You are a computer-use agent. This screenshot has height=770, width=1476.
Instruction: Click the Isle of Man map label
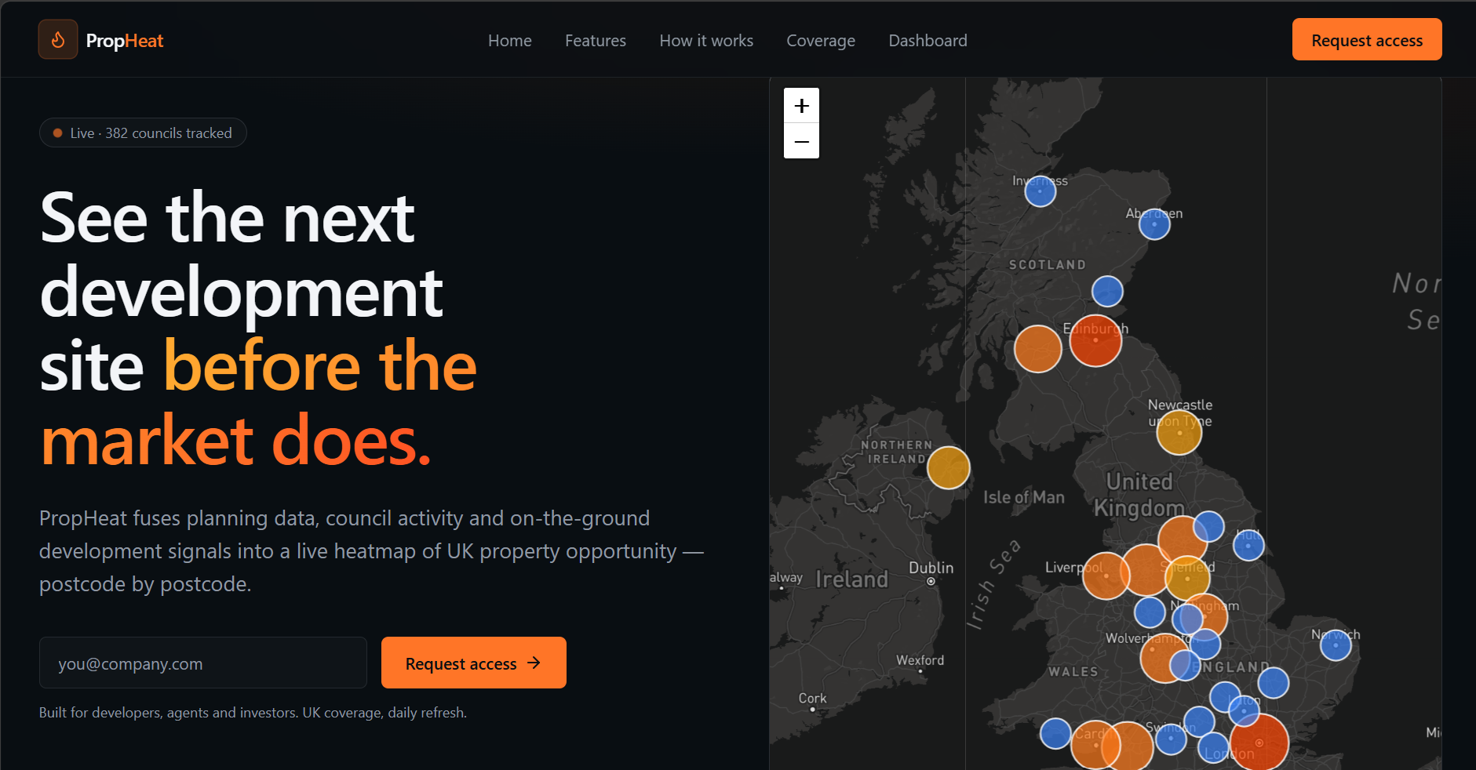coord(1024,497)
